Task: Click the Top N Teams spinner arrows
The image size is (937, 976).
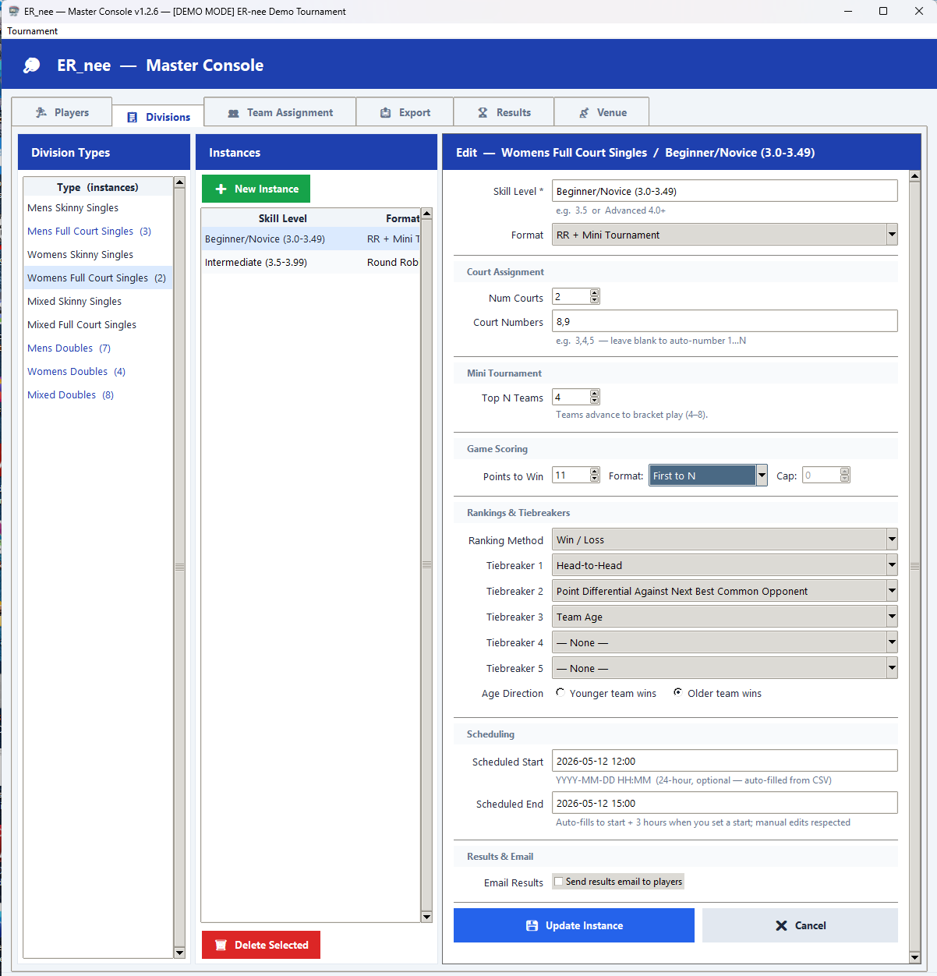Action: pyautogui.click(x=595, y=397)
